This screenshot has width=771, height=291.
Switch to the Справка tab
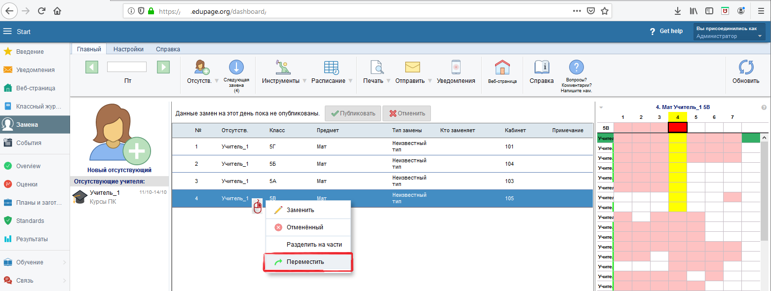click(x=168, y=49)
